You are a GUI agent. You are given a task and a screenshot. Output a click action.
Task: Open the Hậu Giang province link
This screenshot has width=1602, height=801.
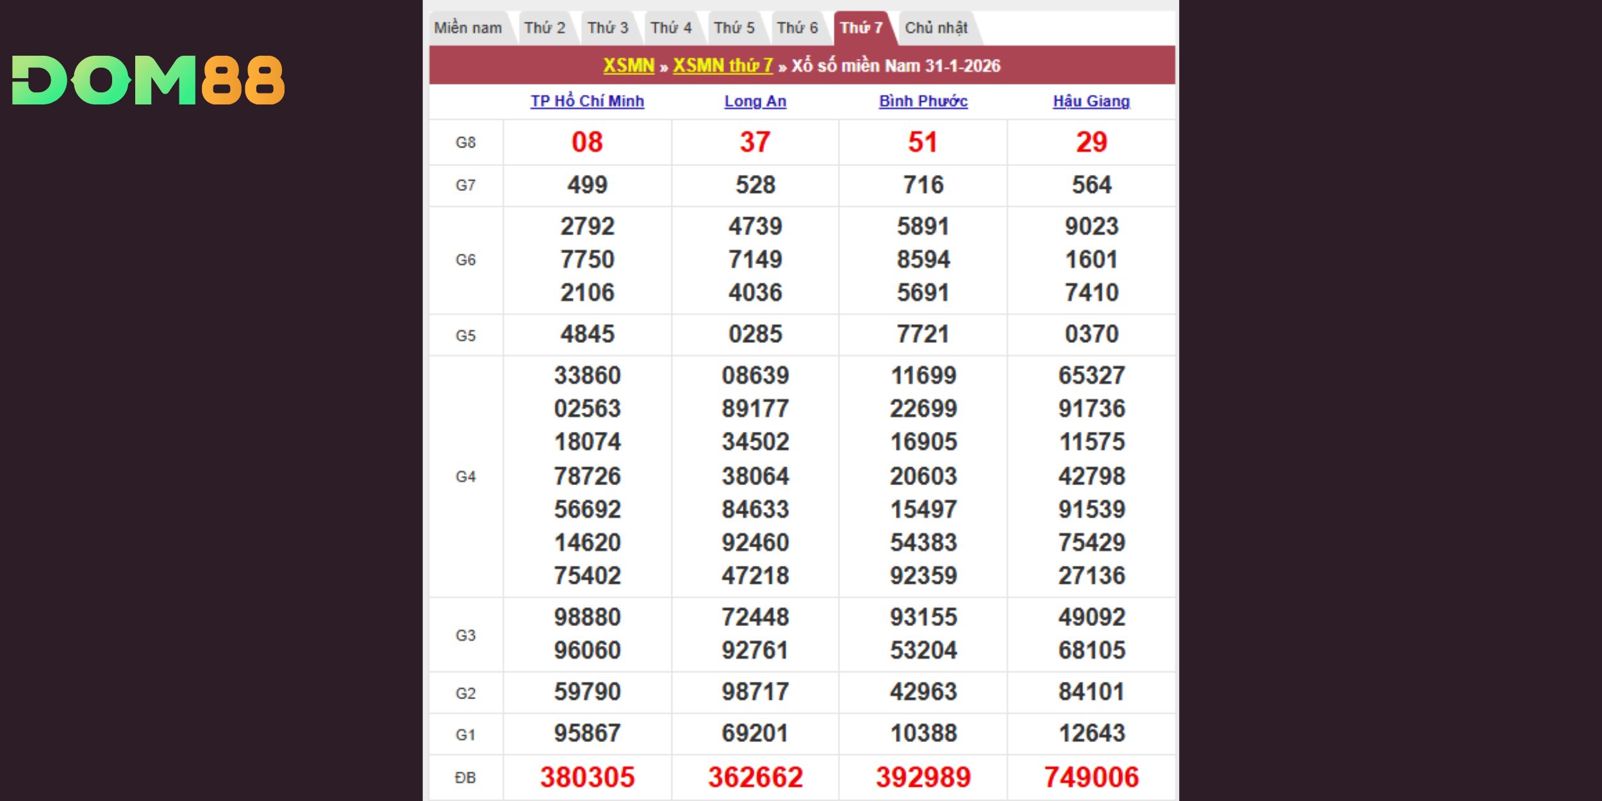1091,101
